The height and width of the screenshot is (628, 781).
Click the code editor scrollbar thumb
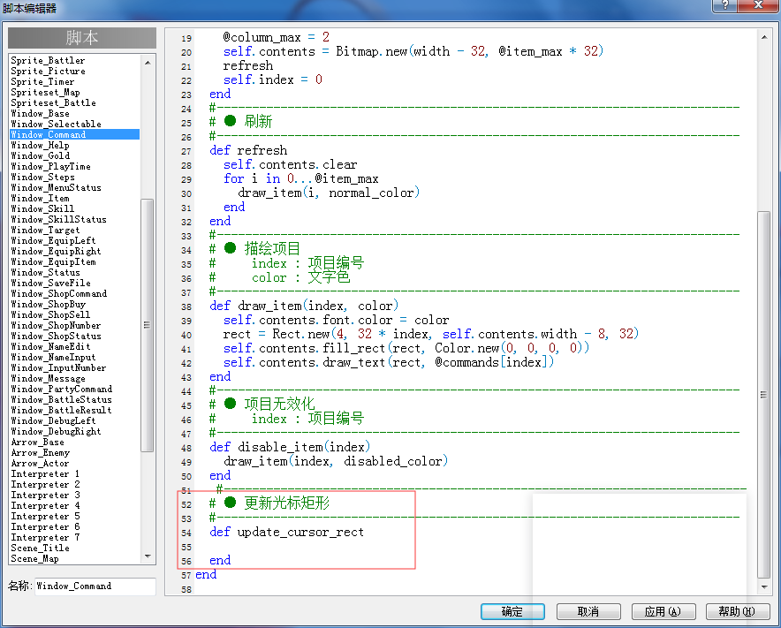click(764, 396)
